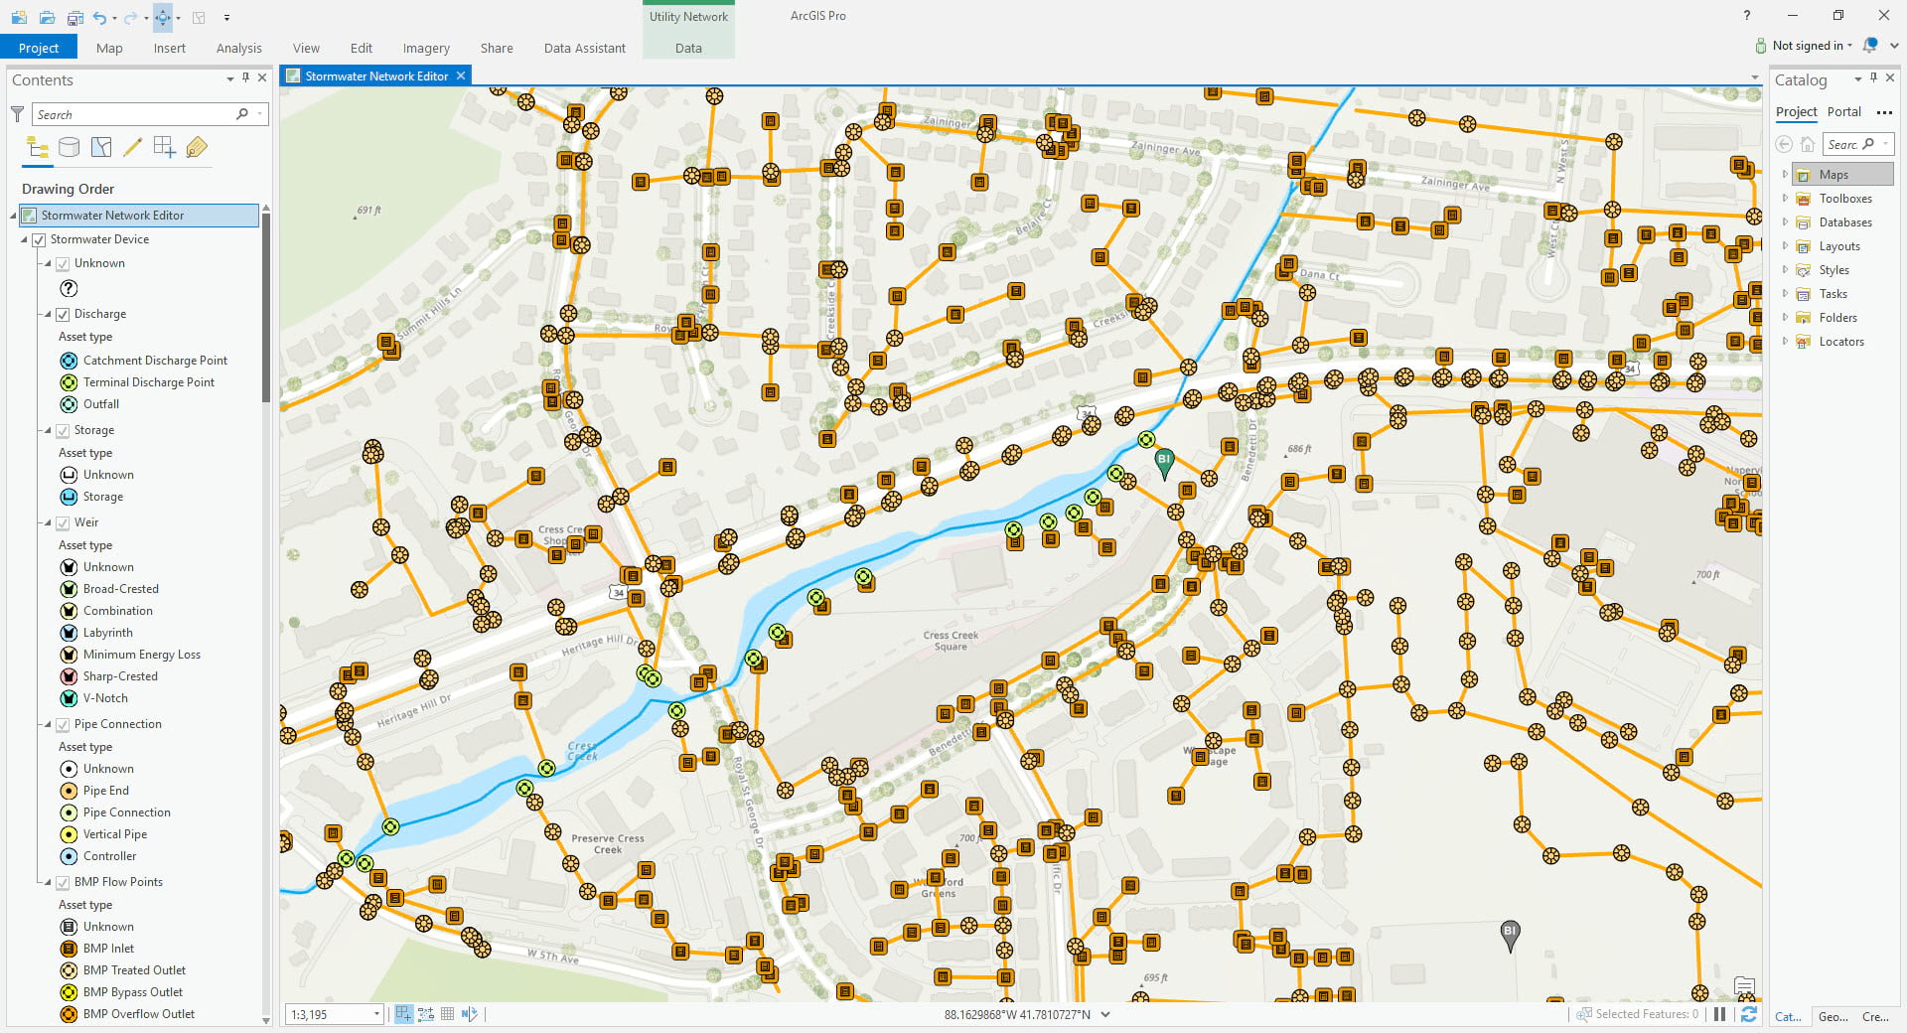
Task: Click the Redo arrow icon
Action: click(130, 17)
